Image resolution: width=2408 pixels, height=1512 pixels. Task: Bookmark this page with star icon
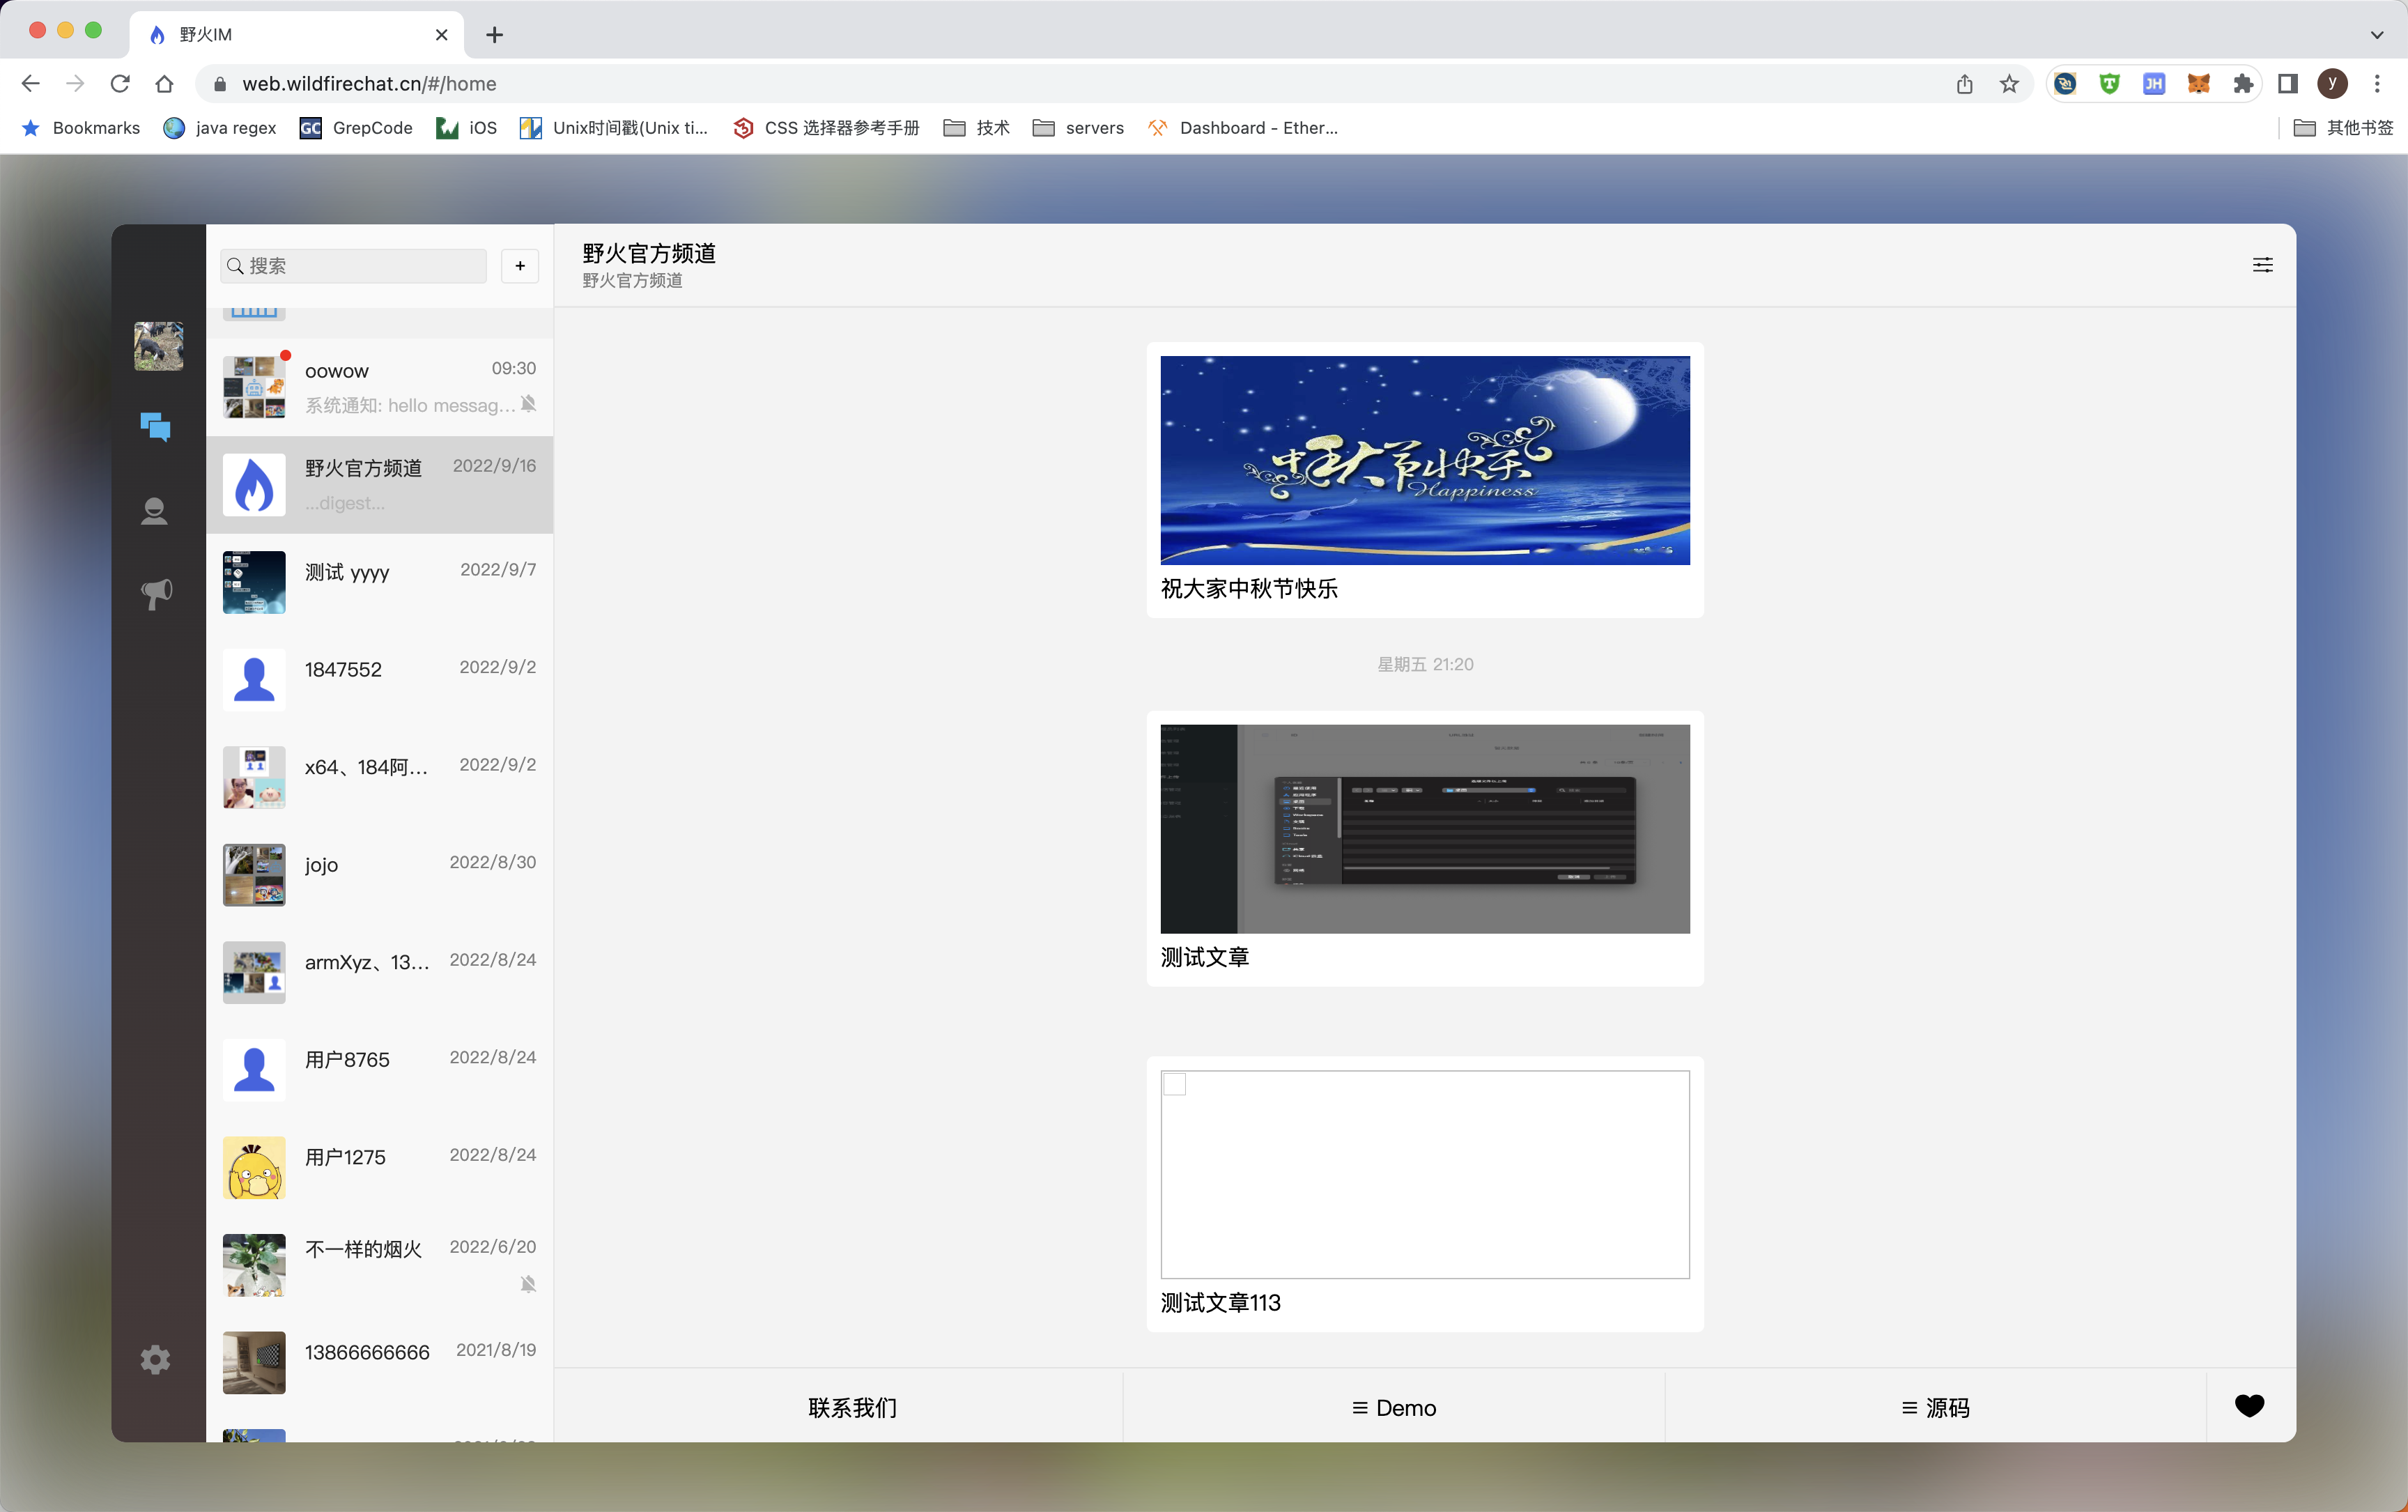(x=2009, y=84)
